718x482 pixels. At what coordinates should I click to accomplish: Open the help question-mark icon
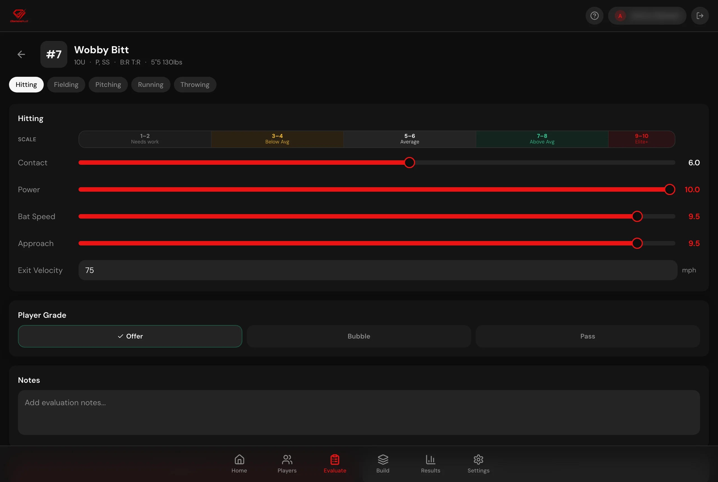coord(594,16)
